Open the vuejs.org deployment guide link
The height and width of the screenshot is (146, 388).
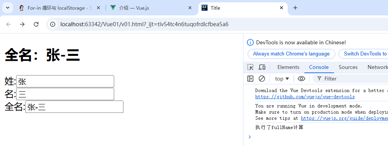pyautogui.click(x=345, y=119)
